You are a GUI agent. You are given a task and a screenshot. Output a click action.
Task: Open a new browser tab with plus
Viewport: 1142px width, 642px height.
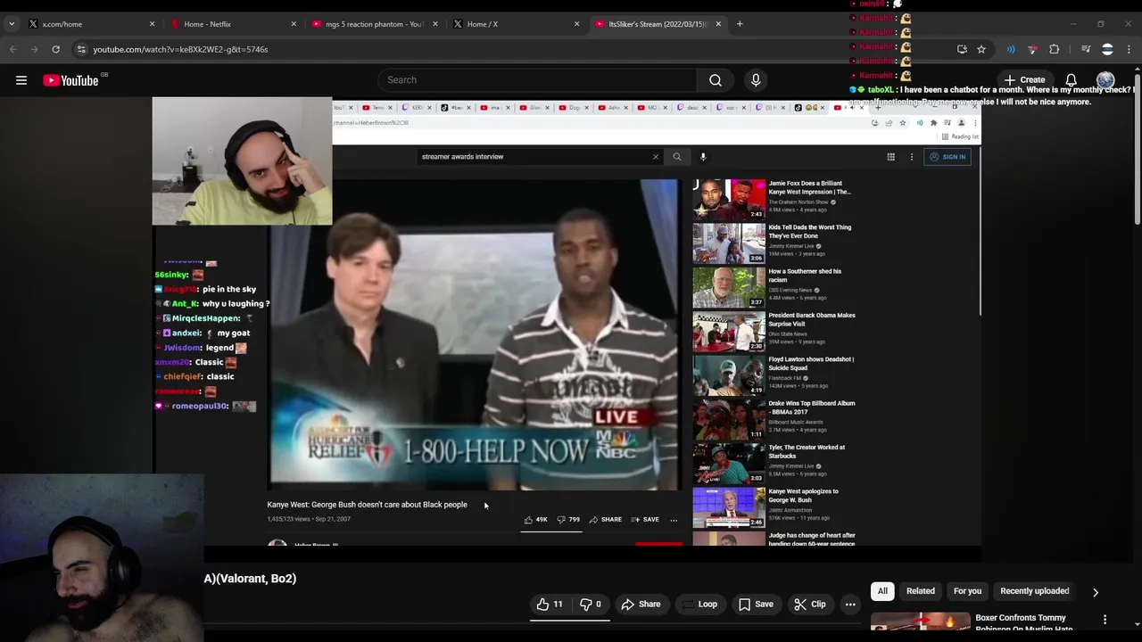[x=740, y=24]
